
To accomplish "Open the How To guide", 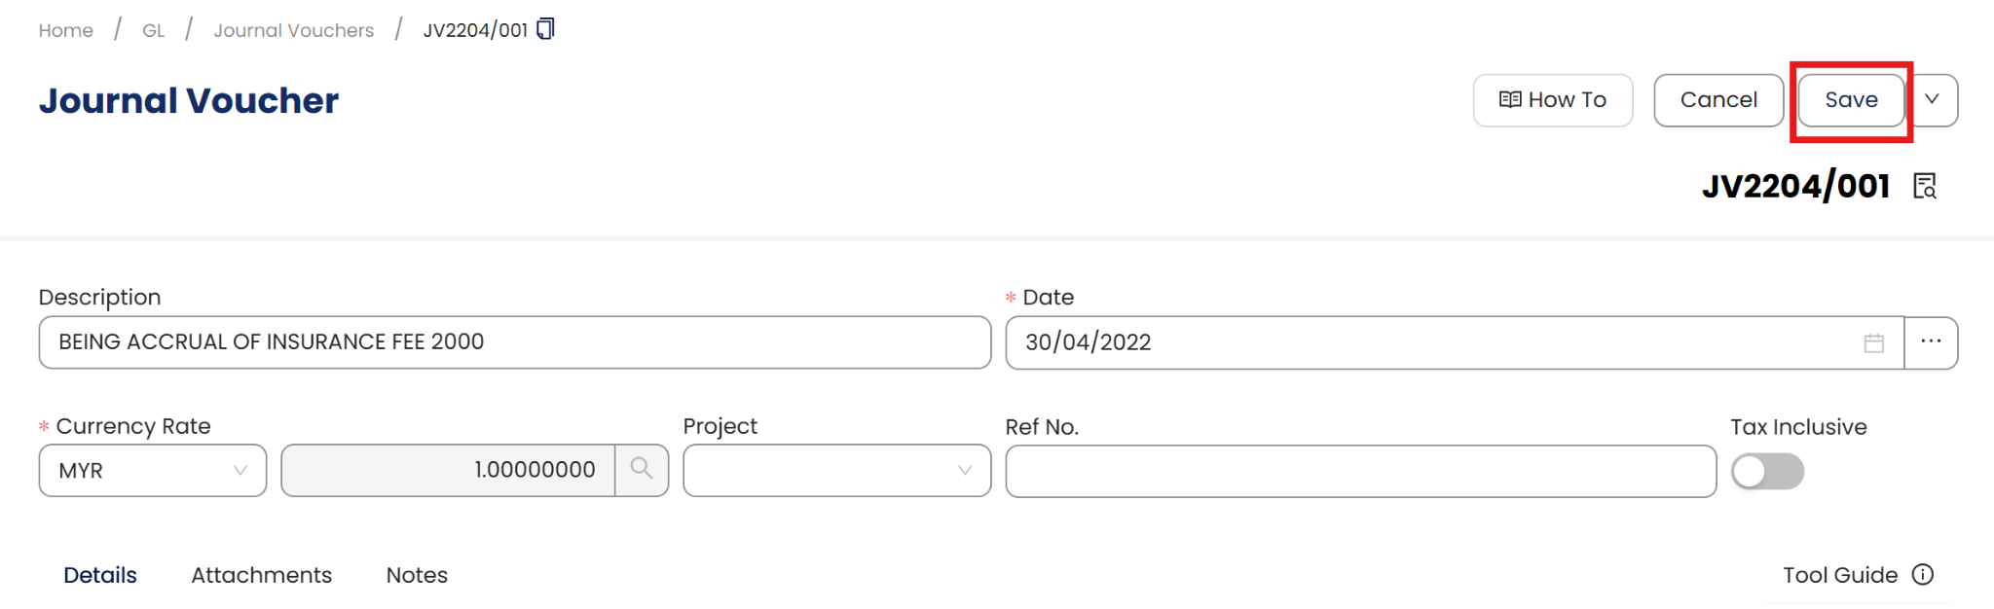I will [x=1552, y=100].
